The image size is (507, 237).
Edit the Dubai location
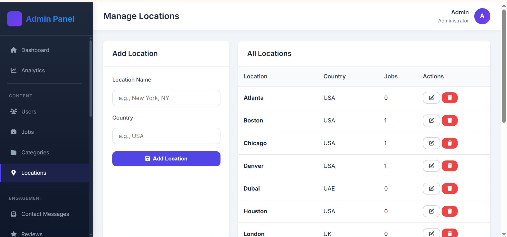431,189
